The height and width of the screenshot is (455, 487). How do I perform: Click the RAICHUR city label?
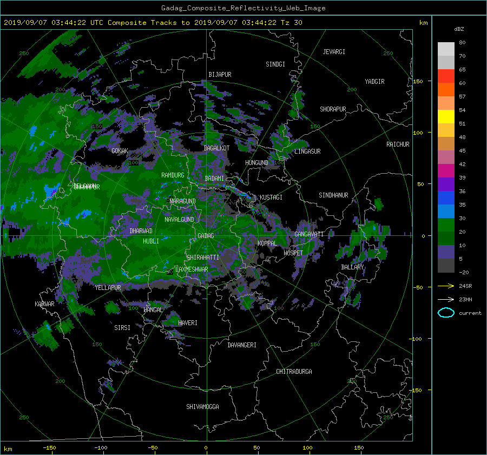[x=398, y=144]
